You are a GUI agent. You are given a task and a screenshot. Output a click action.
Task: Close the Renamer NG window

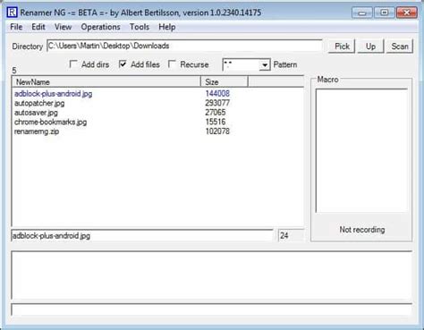pos(406,13)
